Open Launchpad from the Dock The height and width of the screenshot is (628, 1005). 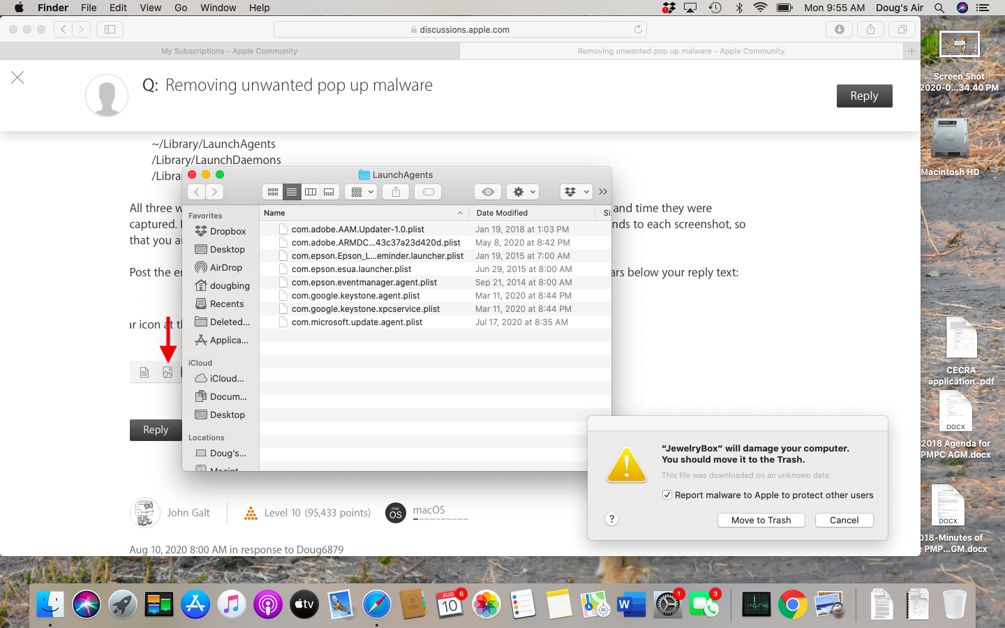[x=123, y=604]
